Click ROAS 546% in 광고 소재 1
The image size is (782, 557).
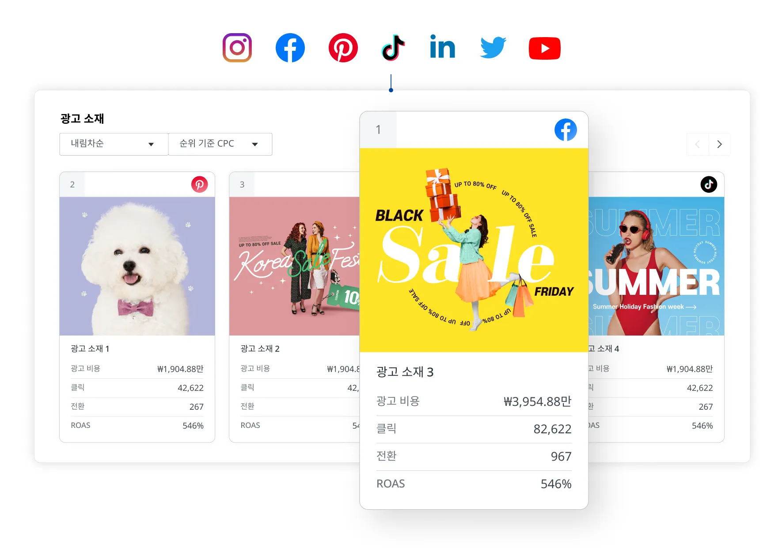pyautogui.click(x=193, y=426)
